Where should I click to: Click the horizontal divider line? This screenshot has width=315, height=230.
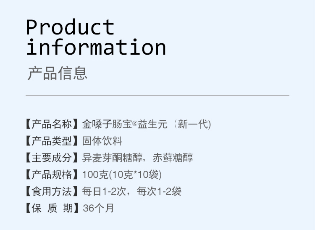pyautogui.click(x=157, y=96)
